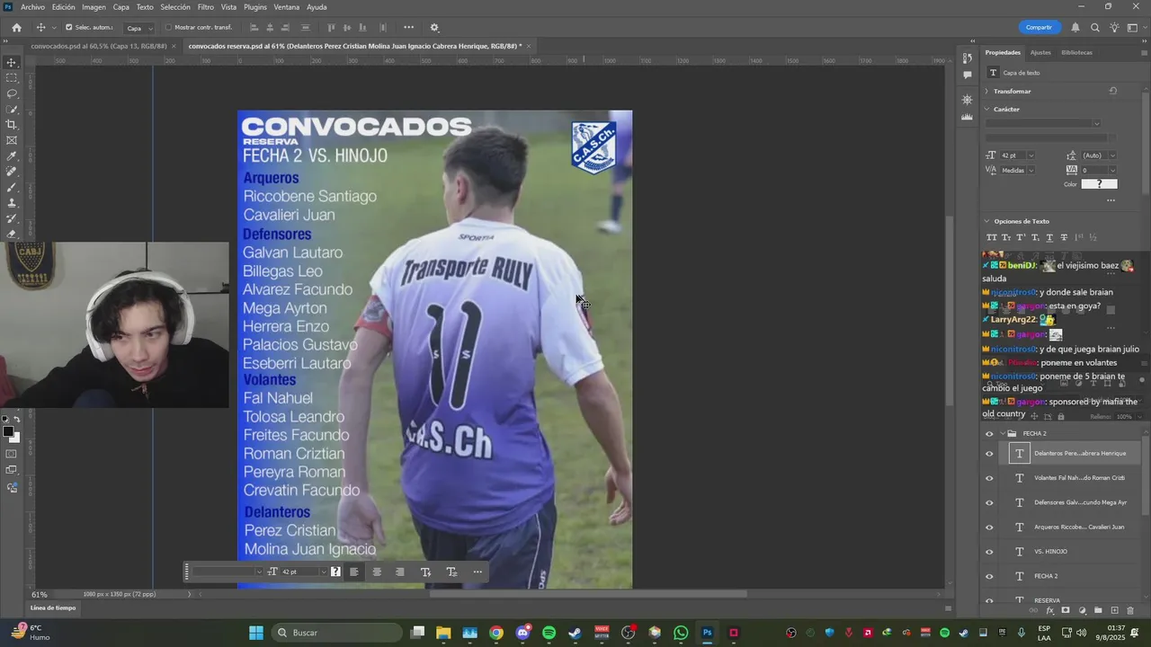The height and width of the screenshot is (647, 1151).
Task: Hide the Defensores text layer
Action: point(989,502)
